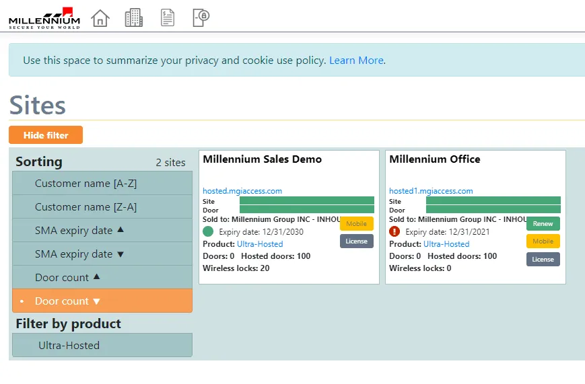The image size is (585, 384).
Task: Click the invoice document icon
Action: [x=168, y=18]
